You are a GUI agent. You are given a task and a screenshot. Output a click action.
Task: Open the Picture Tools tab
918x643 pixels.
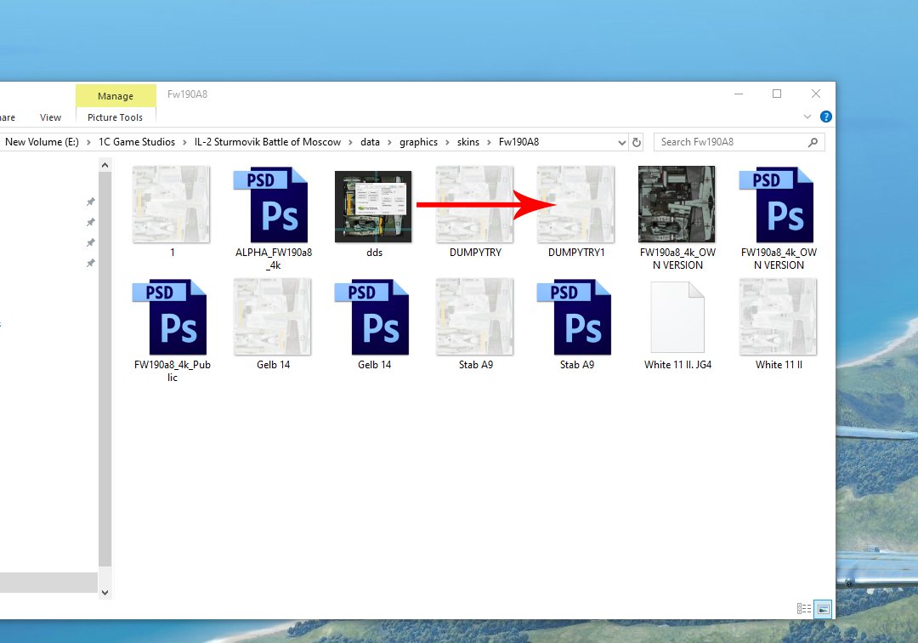[x=115, y=117]
